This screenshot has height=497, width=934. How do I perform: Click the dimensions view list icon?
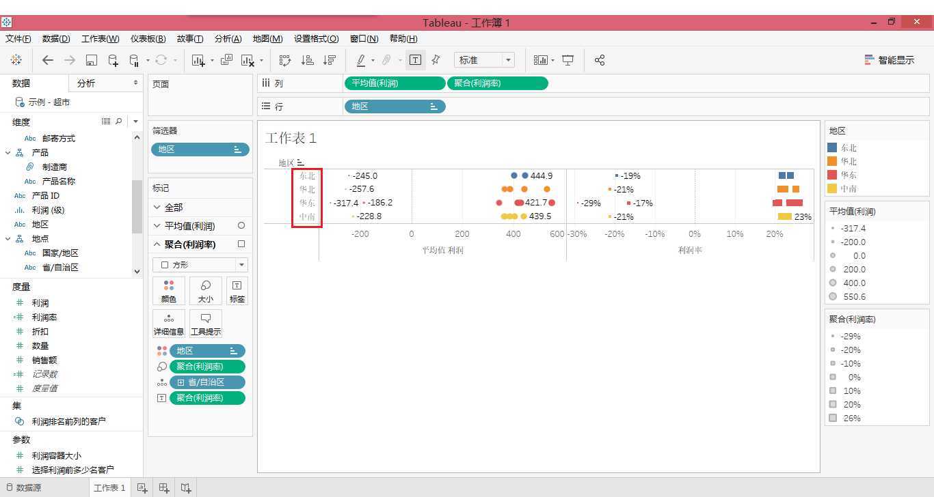[x=106, y=122]
